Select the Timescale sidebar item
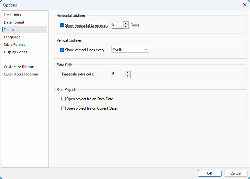The height and width of the screenshot is (179, 250). [12, 30]
